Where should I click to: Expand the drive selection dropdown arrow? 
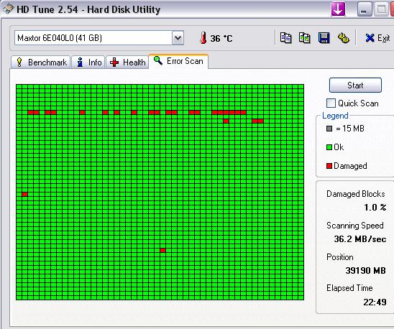178,38
